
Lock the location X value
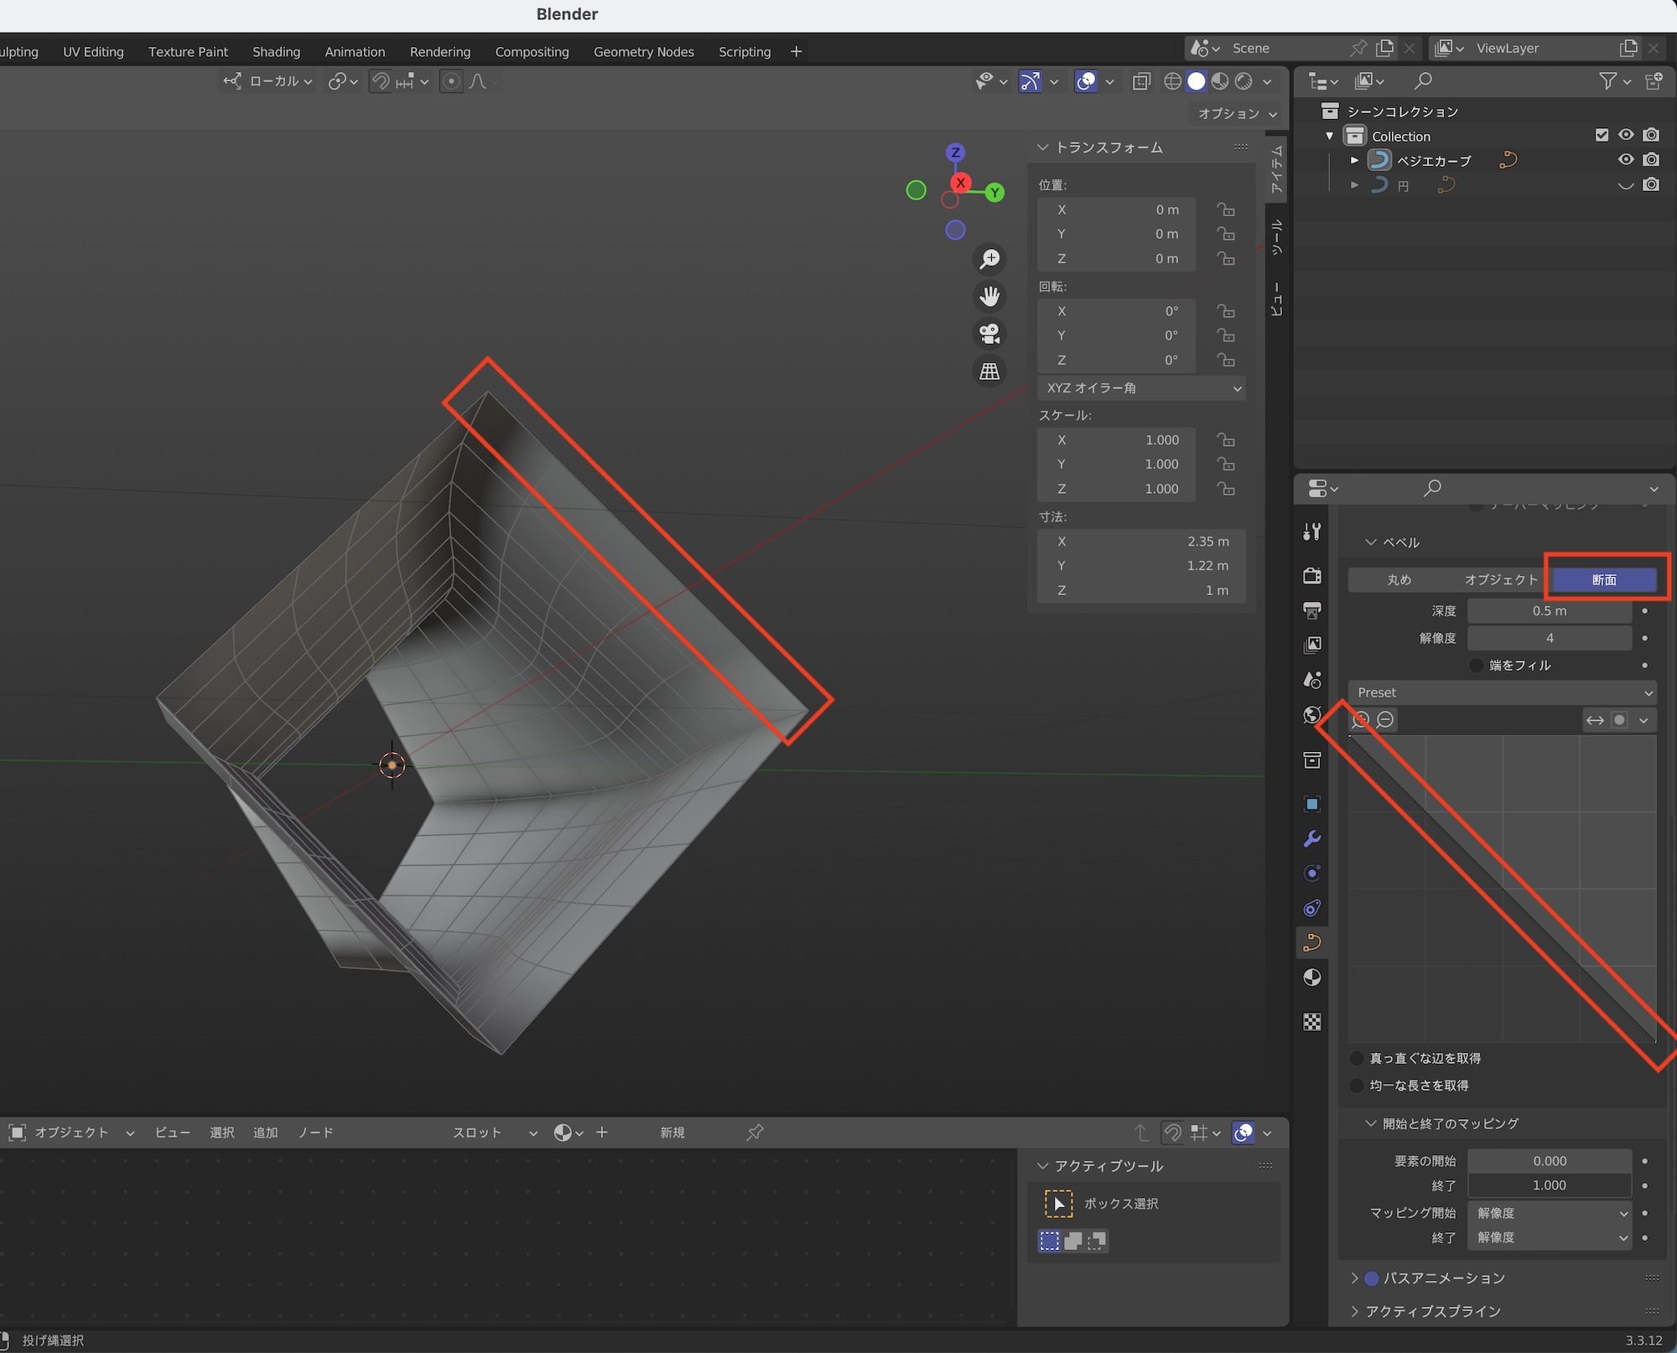pos(1226,210)
